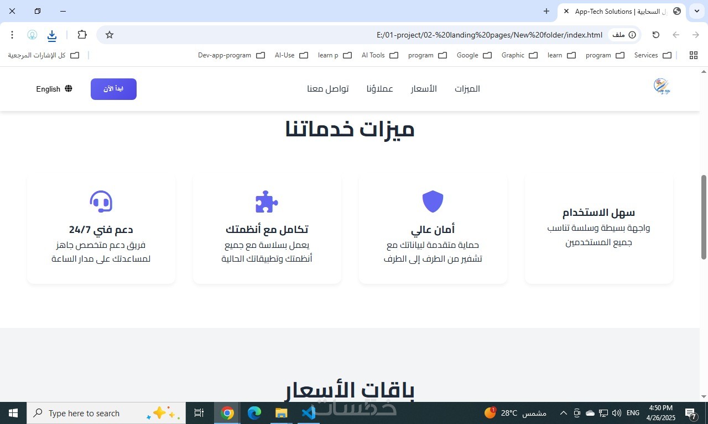This screenshot has height=424, width=708.
Task: Click the ابدأ الآن button
Action: tap(113, 89)
